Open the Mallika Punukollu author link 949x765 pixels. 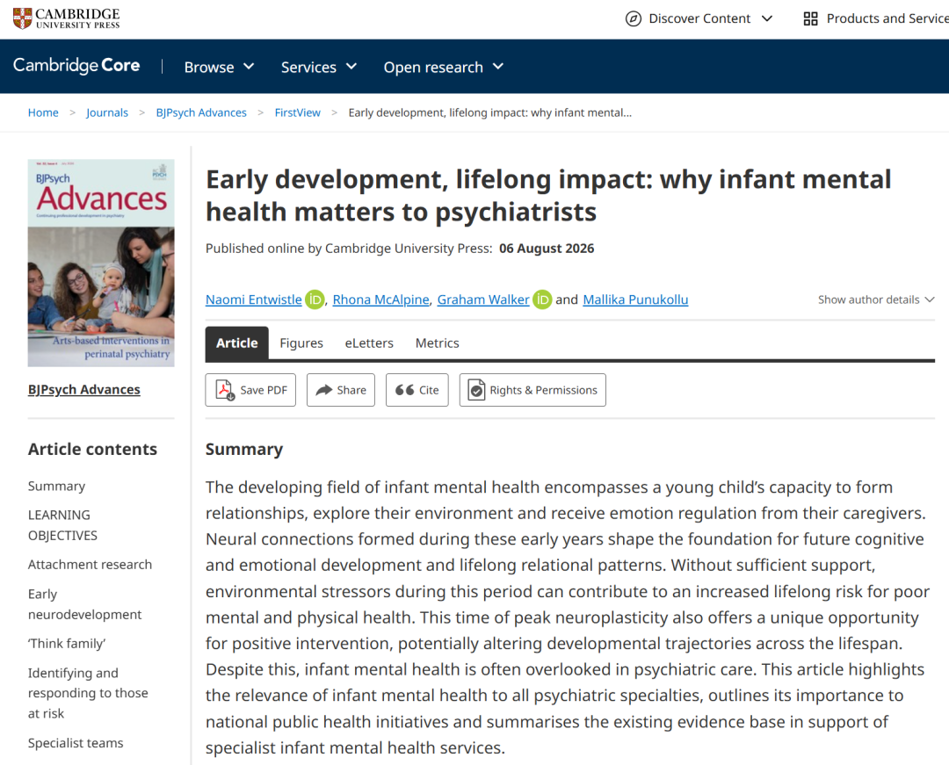pyautogui.click(x=635, y=300)
